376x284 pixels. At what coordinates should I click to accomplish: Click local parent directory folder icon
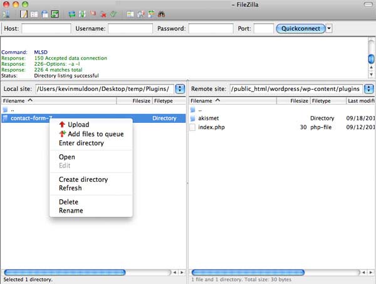[5, 110]
